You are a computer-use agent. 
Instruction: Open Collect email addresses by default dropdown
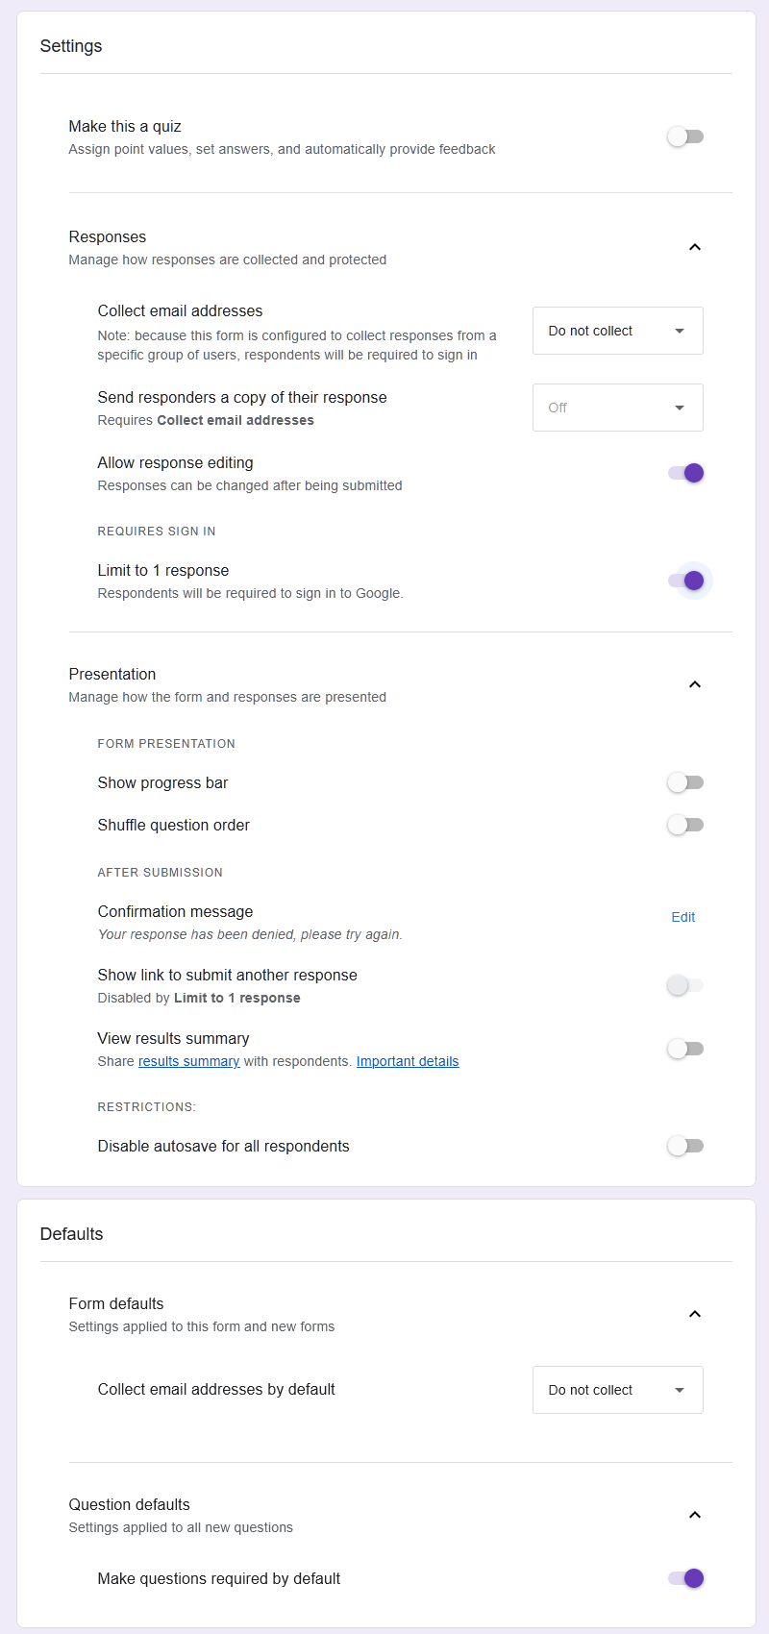click(617, 1390)
